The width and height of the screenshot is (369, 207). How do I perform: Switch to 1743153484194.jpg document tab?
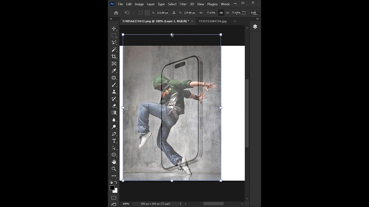coord(213,21)
